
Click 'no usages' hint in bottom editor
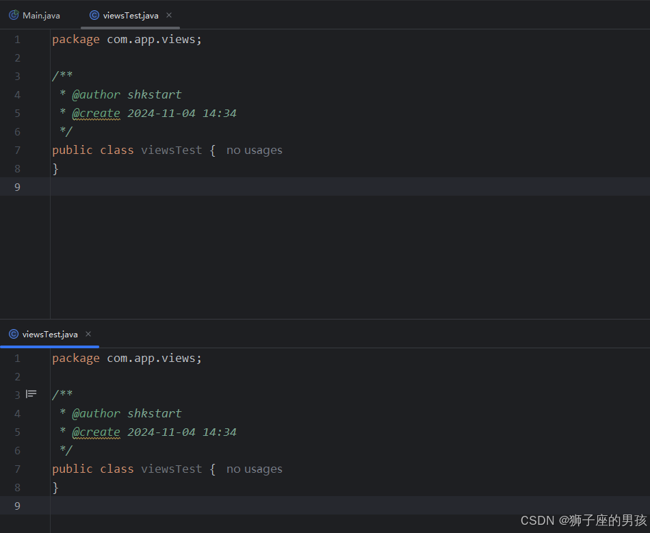254,469
